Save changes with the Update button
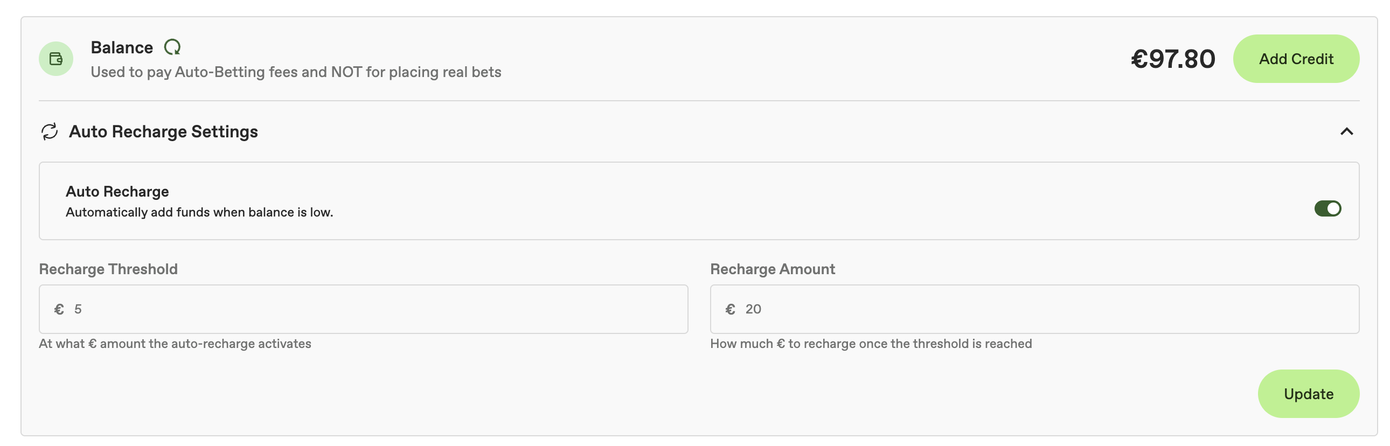The width and height of the screenshot is (1390, 446). pyautogui.click(x=1308, y=394)
